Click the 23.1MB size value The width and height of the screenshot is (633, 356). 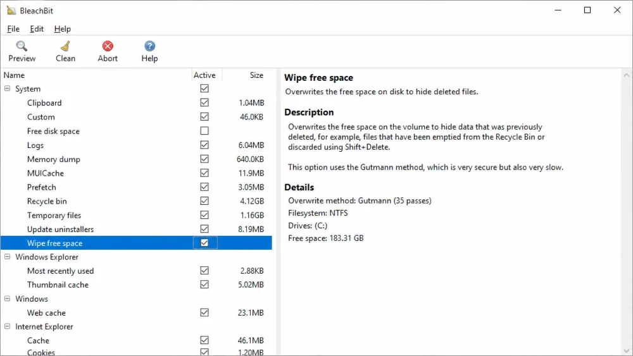click(x=251, y=313)
